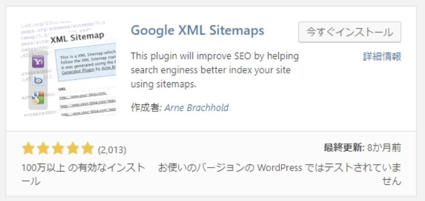The width and height of the screenshot is (425, 201).
Task: Open the 詳細情報 details link
Action: (382, 57)
